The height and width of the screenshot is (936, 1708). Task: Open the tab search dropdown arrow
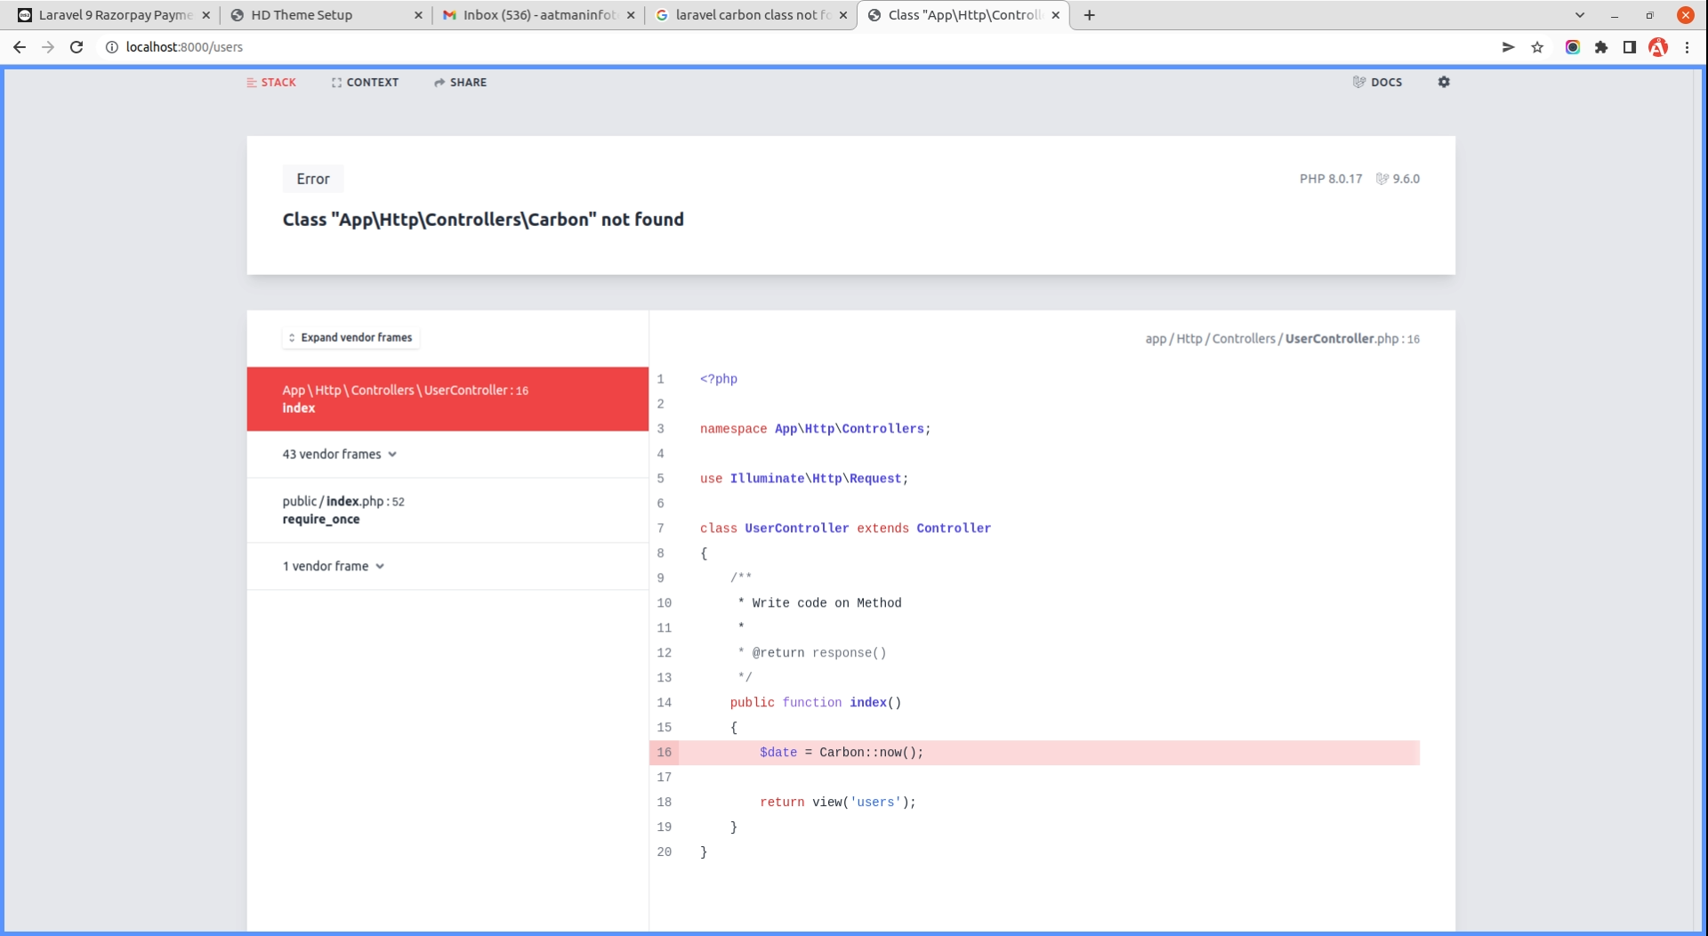(1580, 15)
